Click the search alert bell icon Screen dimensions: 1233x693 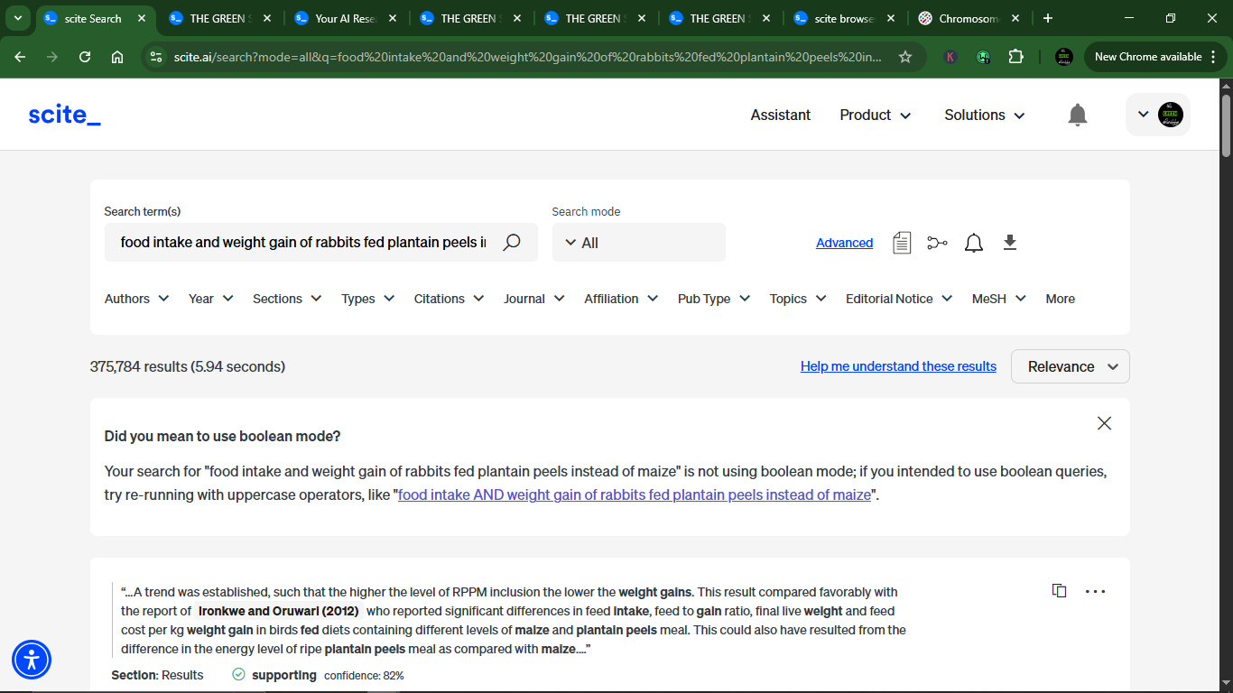[x=974, y=243]
